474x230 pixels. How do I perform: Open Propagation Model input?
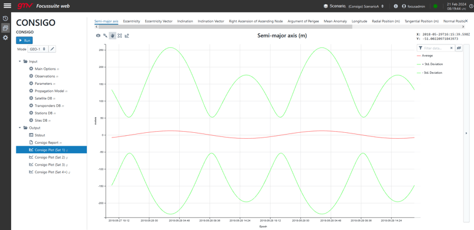coord(49,91)
